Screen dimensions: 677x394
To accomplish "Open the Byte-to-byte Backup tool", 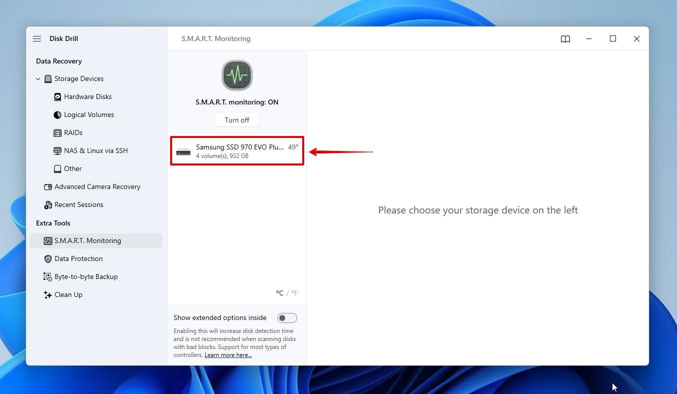I will coord(86,276).
